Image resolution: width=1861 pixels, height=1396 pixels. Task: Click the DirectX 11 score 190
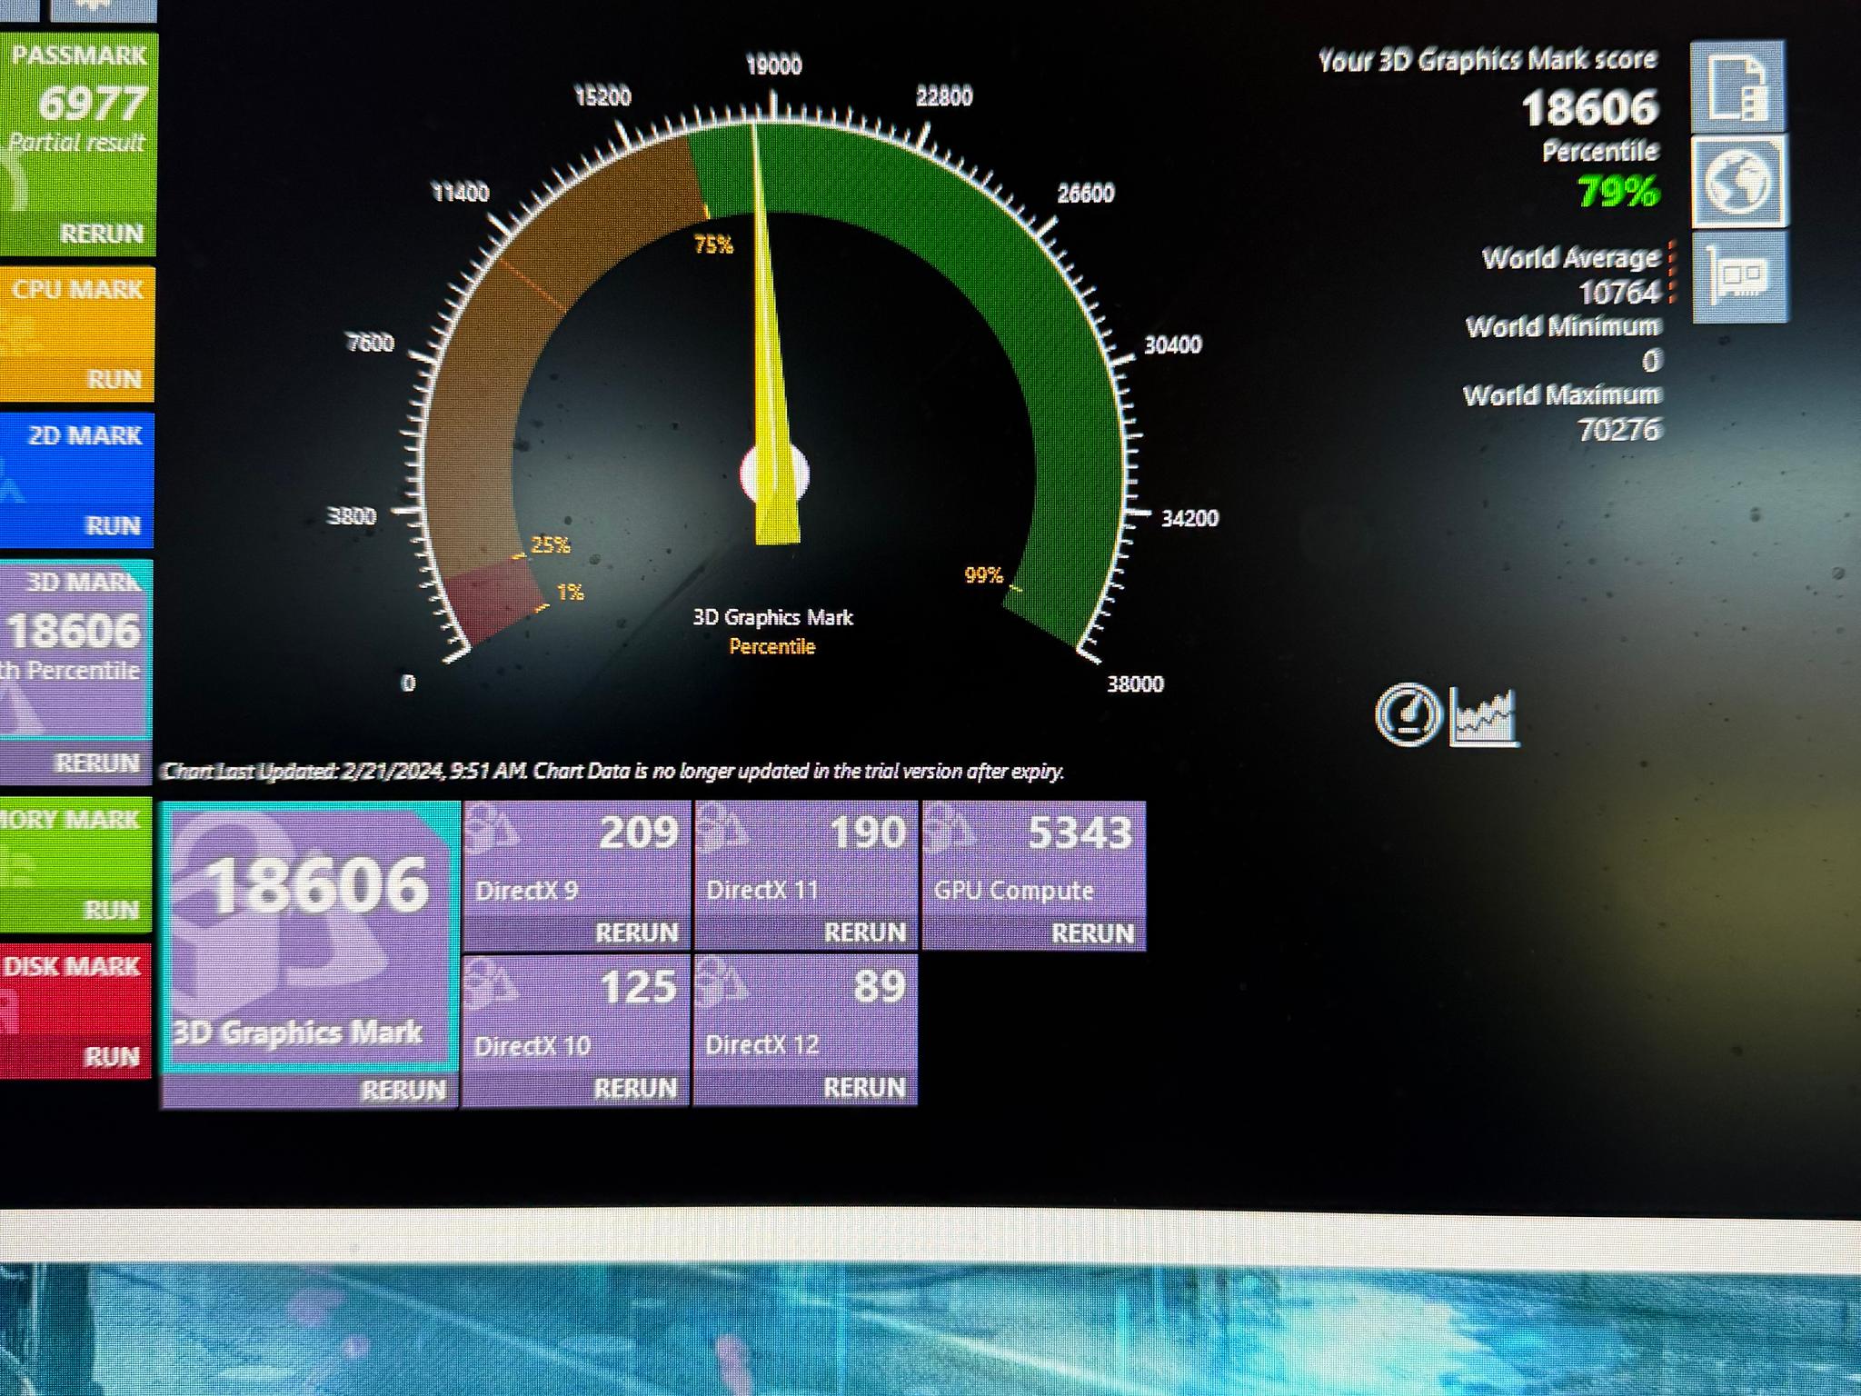click(x=867, y=833)
